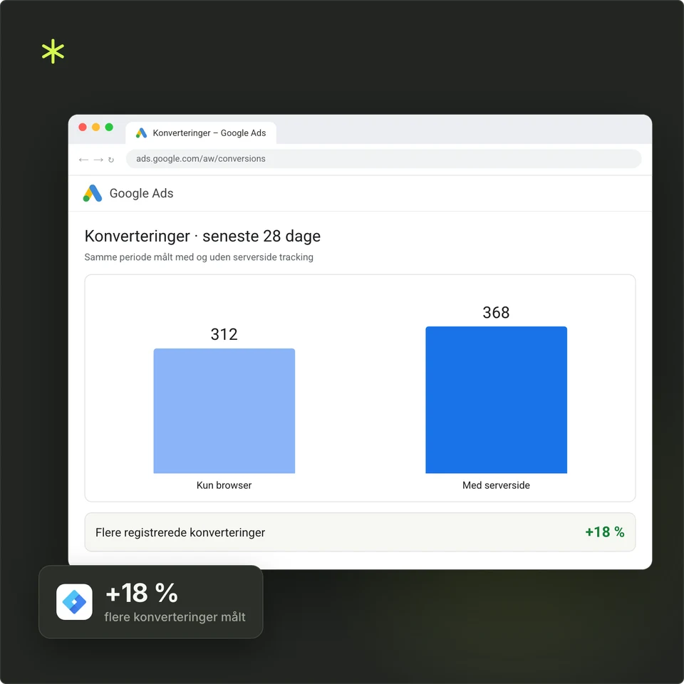The image size is (684, 684).
Task: Click the dark blue Med serverside bar
Action: coord(496,400)
